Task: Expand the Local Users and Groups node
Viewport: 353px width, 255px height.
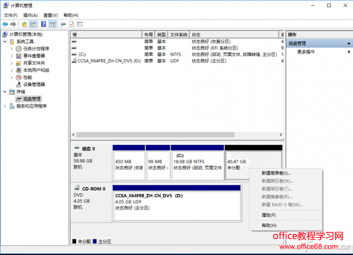Action: tap(12, 70)
